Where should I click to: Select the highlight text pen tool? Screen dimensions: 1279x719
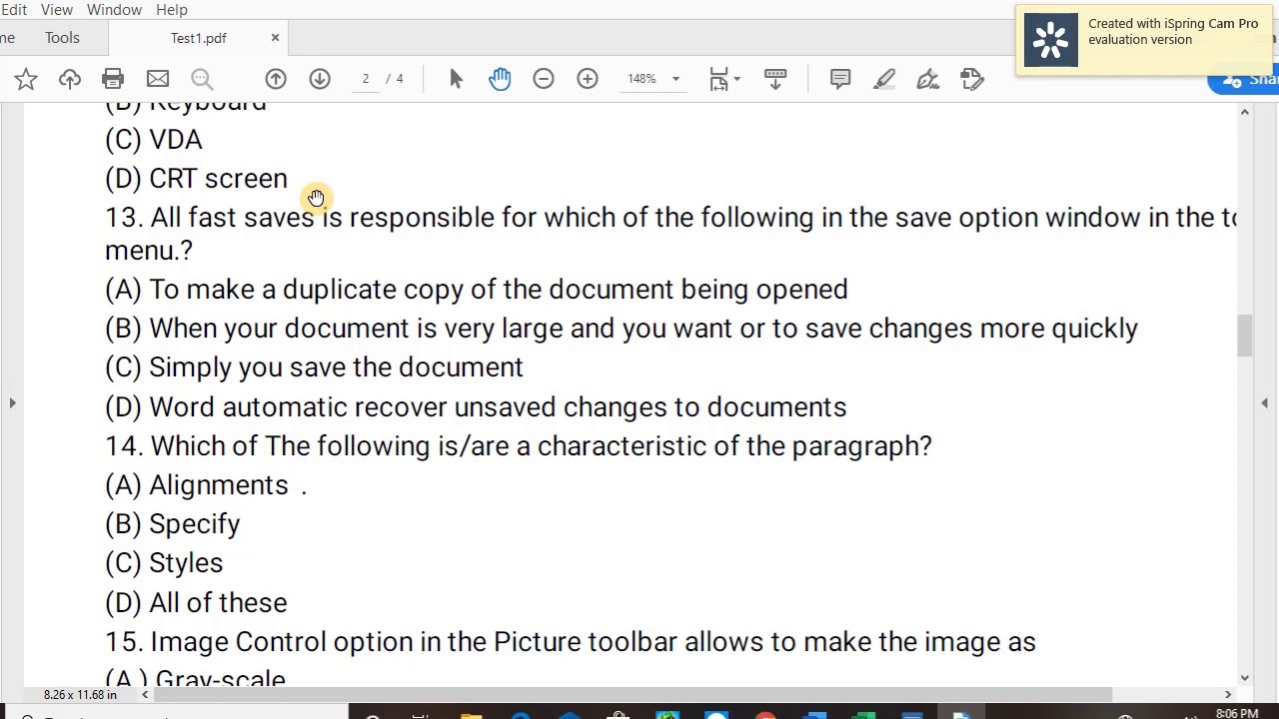[884, 79]
